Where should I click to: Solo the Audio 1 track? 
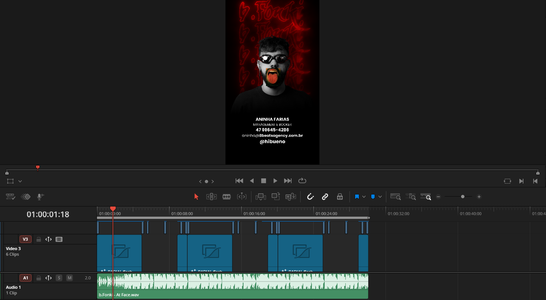(x=59, y=278)
